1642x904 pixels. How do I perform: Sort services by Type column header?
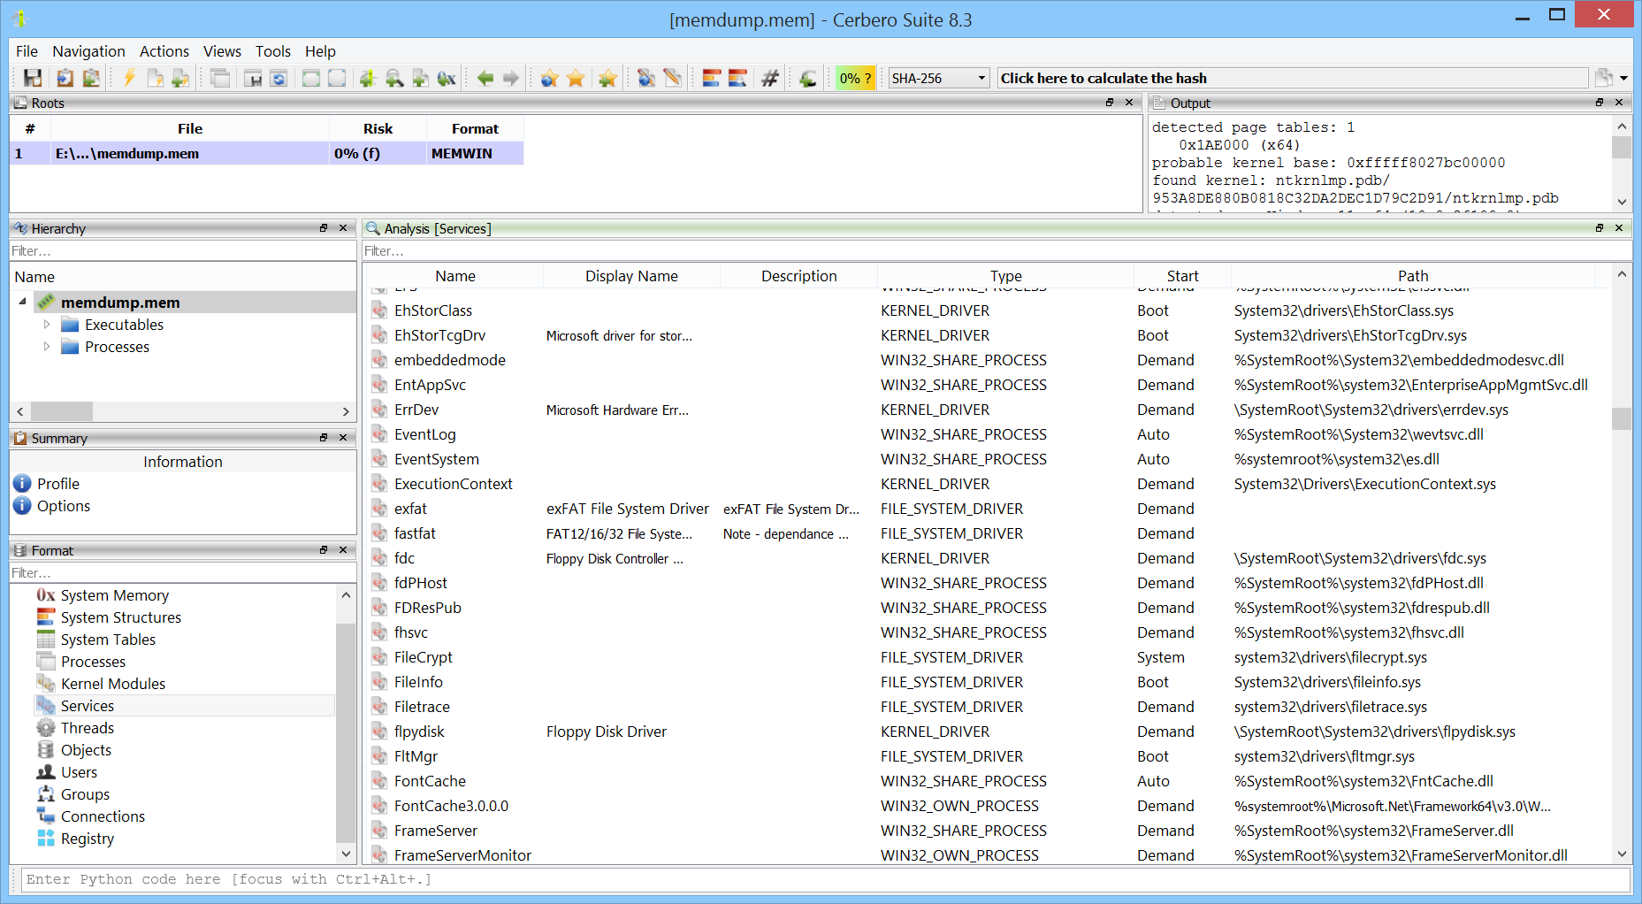1005,276
